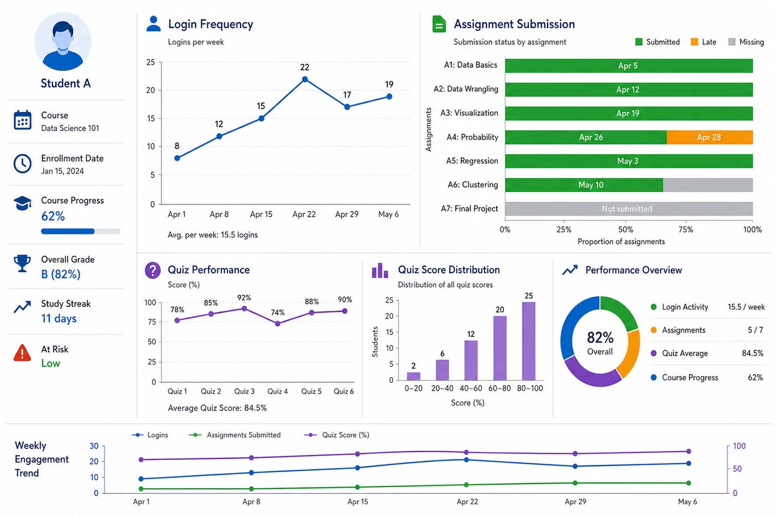This screenshot has height=517, width=776.
Task: Click the 15.5 / week login activity value
Action: 746,307
